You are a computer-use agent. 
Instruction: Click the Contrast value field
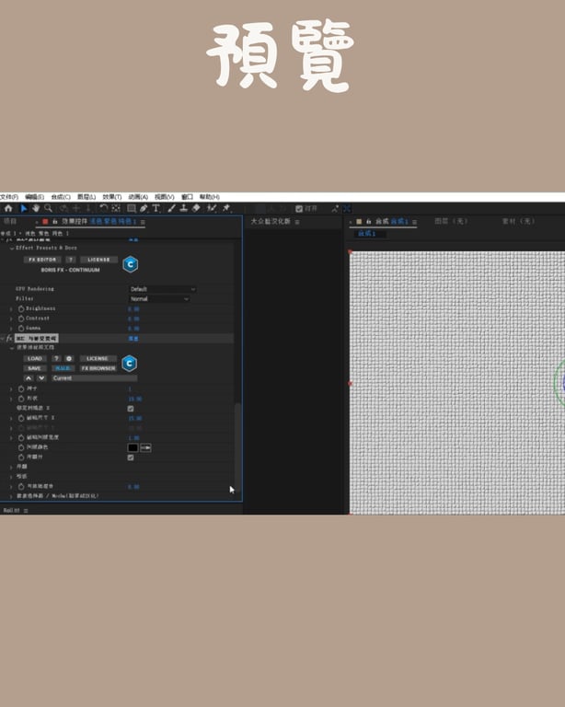(133, 319)
